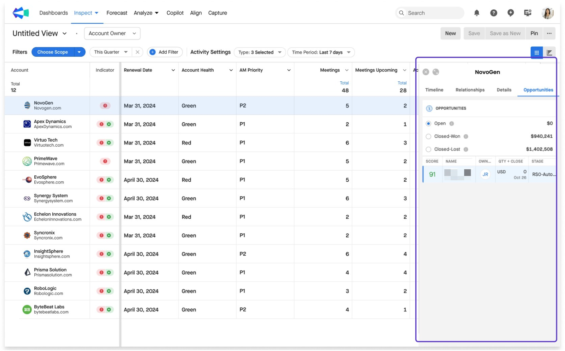This screenshot has height=351, width=565.
Task: Remove the This Quarter filter with X
Action: click(137, 52)
